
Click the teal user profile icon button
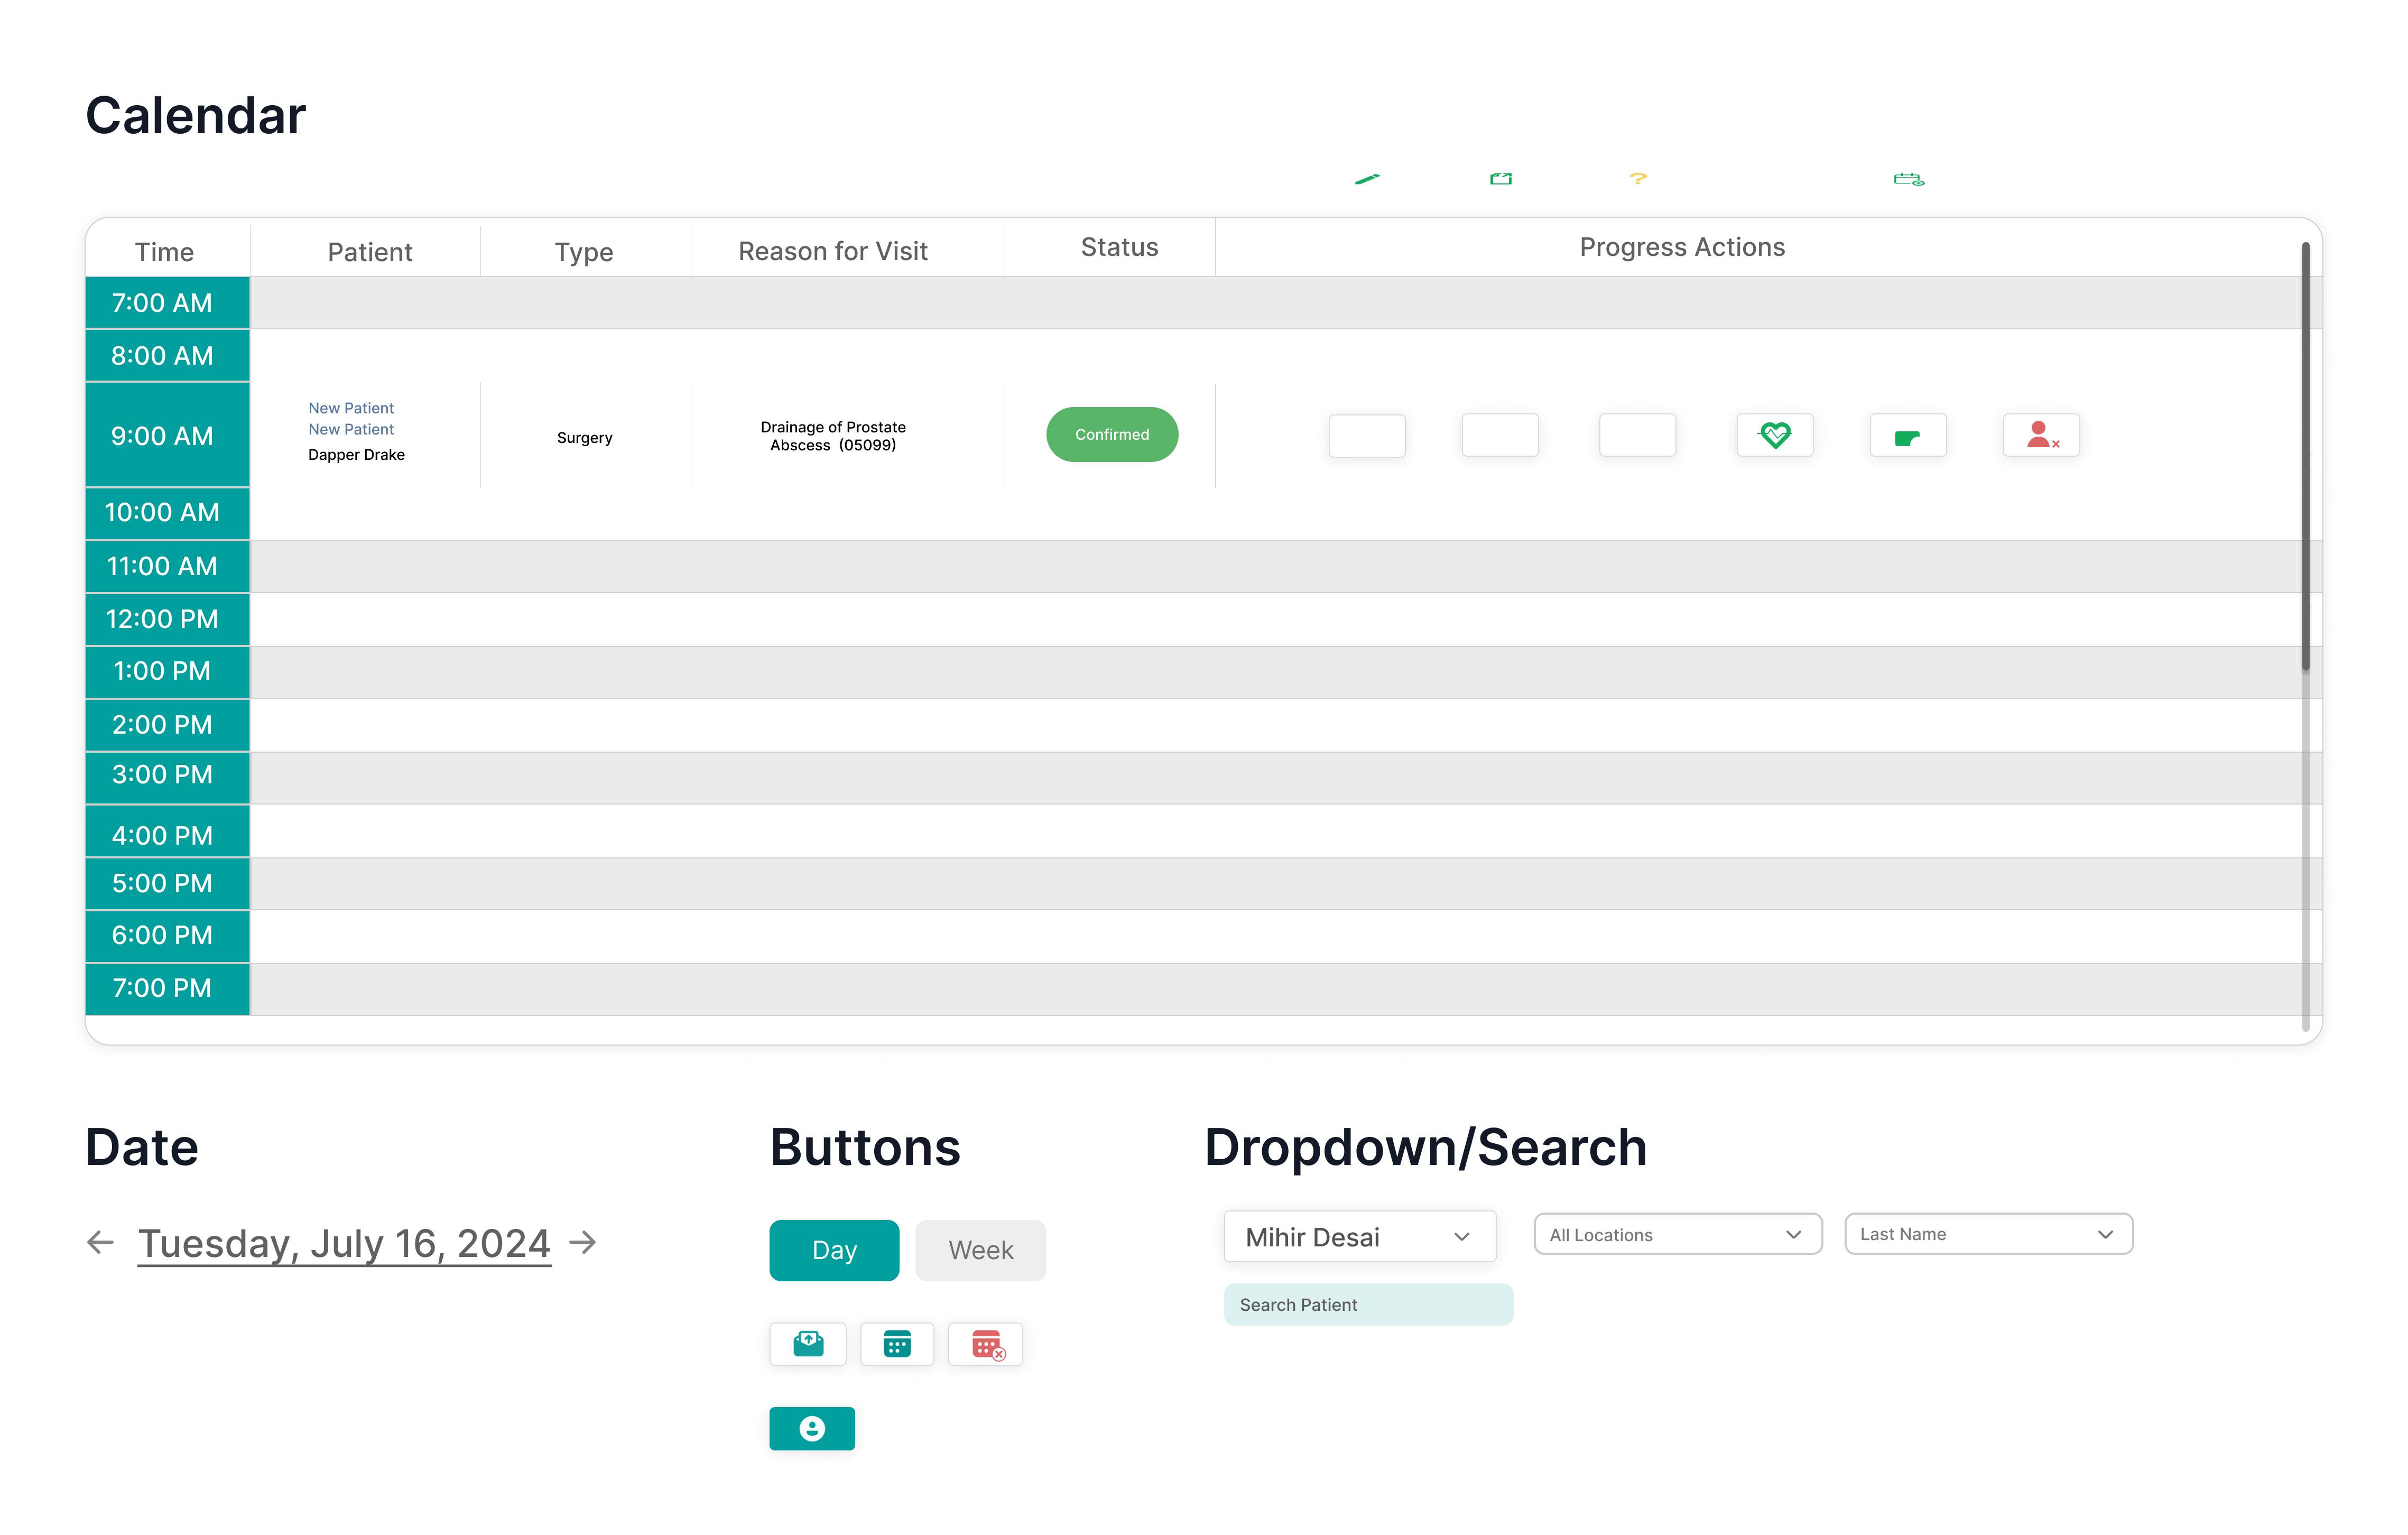pos(812,1428)
